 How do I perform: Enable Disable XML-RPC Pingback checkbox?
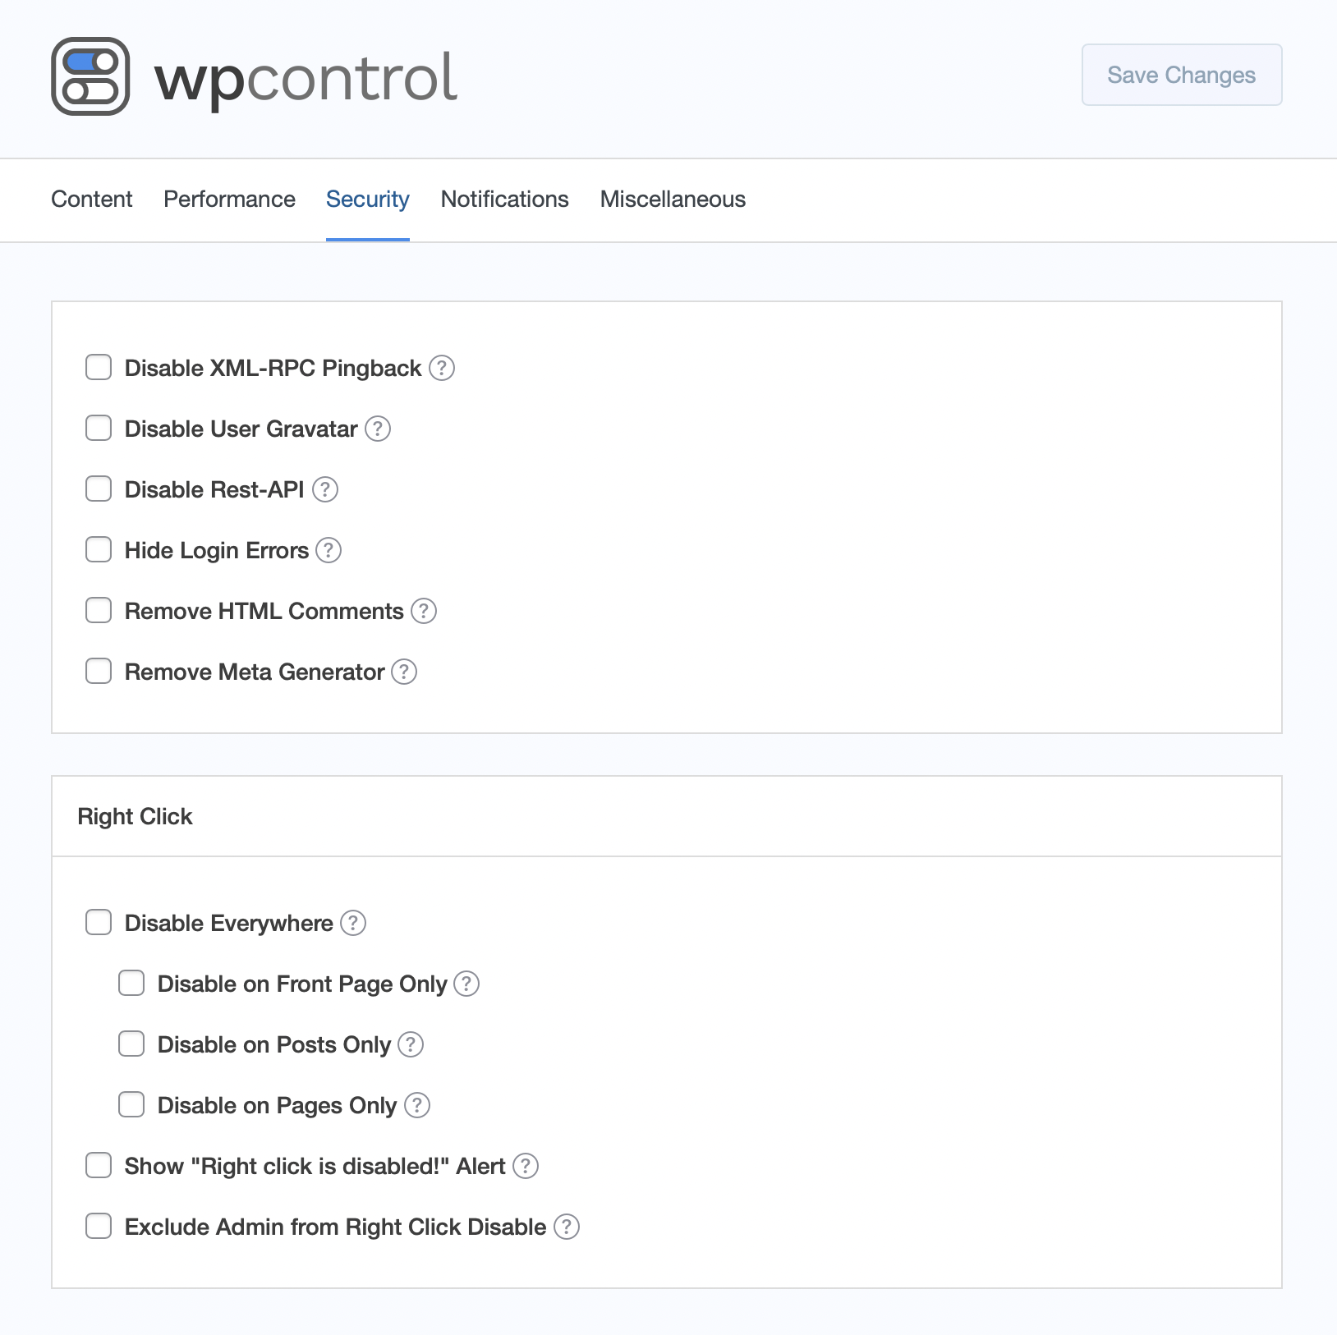point(99,367)
